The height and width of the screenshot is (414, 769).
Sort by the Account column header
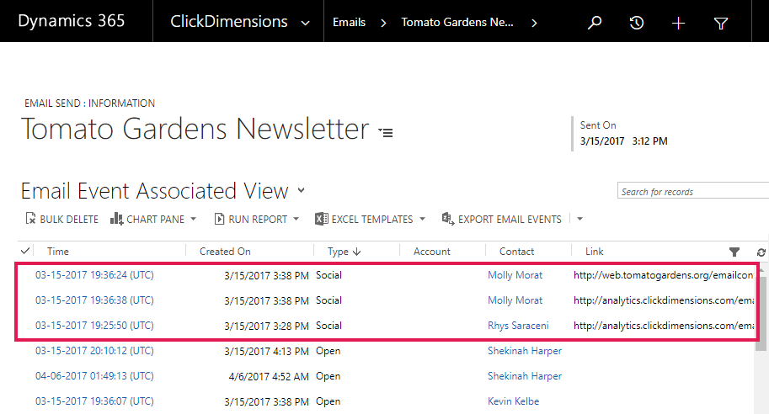[x=431, y=252]
